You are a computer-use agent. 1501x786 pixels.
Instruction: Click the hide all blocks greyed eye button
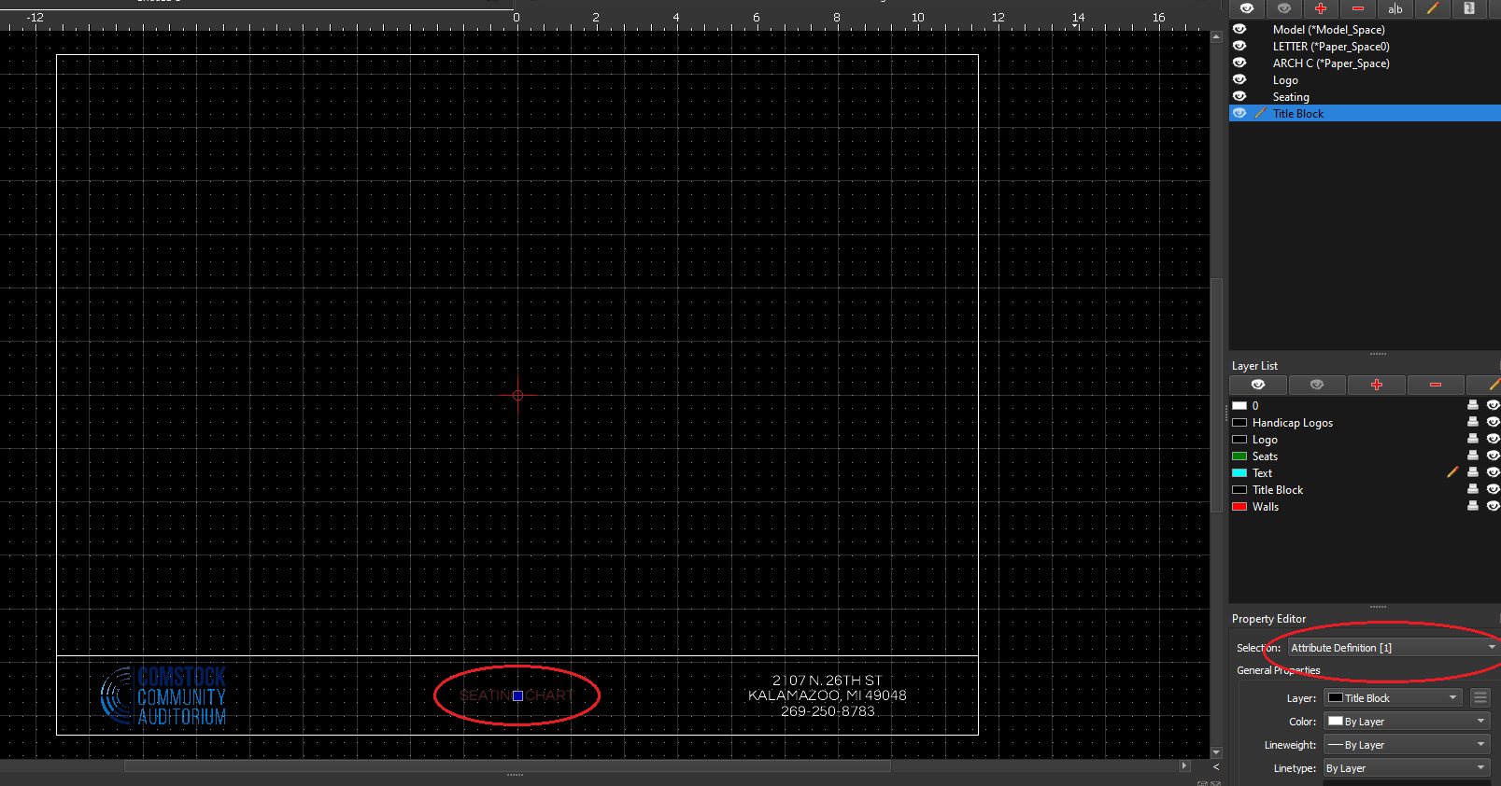point(1284,8)
